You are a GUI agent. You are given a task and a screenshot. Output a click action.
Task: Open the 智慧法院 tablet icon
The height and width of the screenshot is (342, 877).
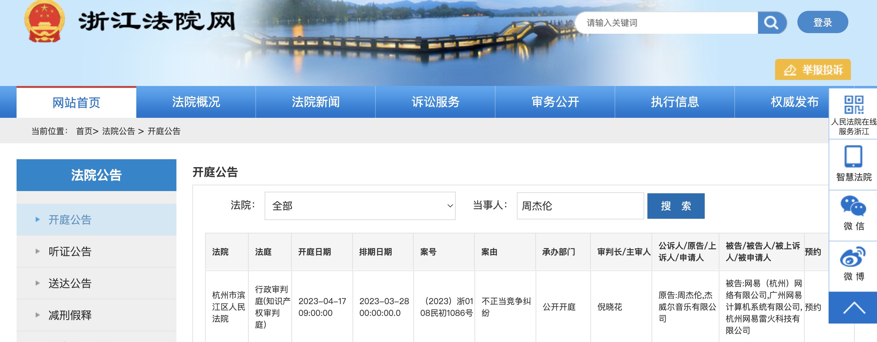(853, 156)
